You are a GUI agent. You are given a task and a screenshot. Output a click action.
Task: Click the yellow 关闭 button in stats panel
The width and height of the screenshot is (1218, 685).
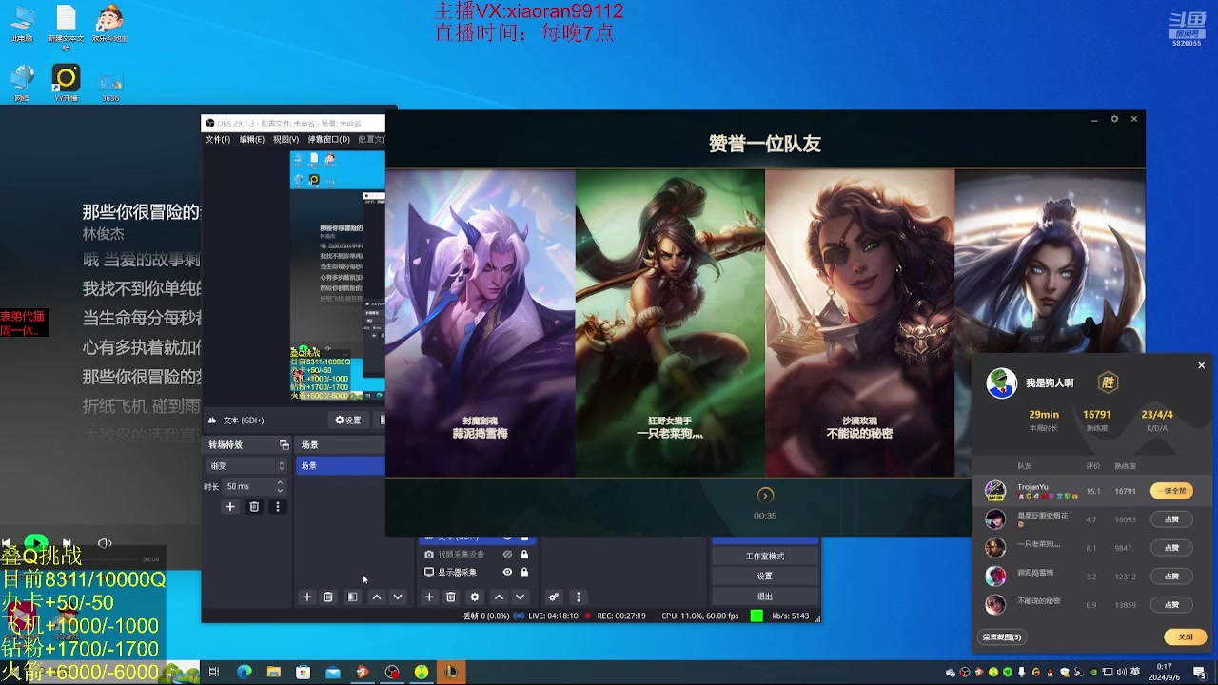pyautogui.click(x=1185, y=636)
